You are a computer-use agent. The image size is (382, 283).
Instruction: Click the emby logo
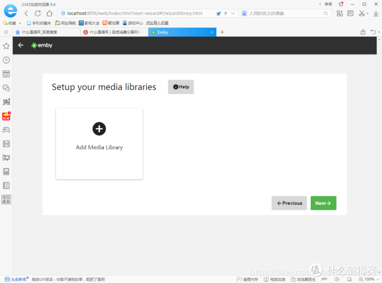42,45
